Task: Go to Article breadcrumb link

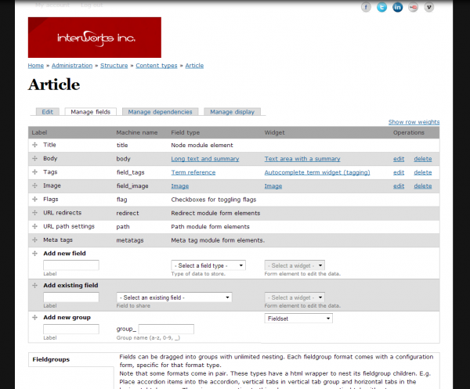Action: pos(194,66)
